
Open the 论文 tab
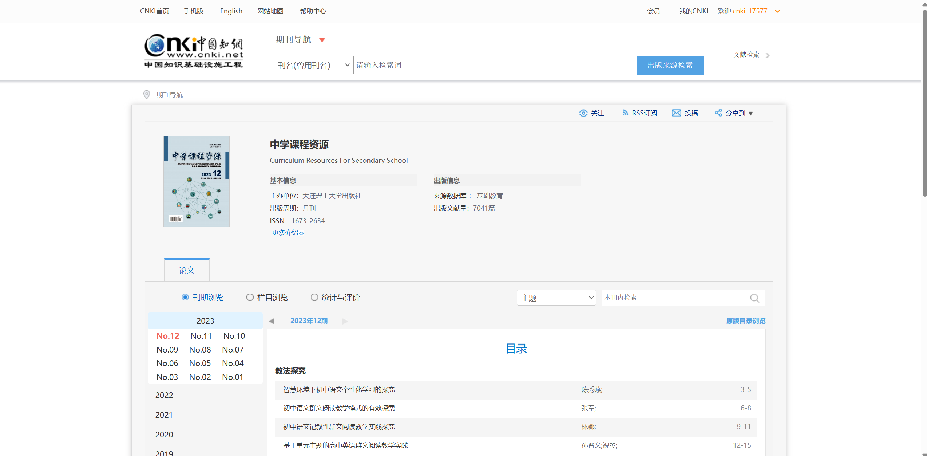point(187,270)
